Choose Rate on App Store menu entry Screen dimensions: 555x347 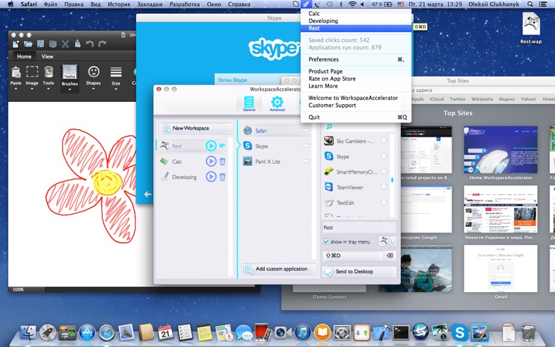point(356,78)
